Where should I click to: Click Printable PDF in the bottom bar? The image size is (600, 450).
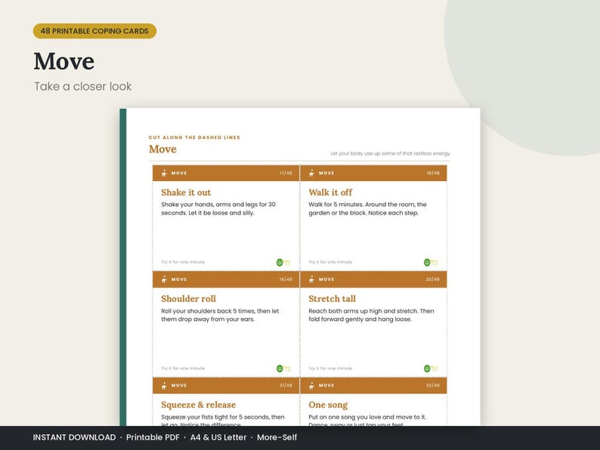pyautogui.click(x=153, y=437)
